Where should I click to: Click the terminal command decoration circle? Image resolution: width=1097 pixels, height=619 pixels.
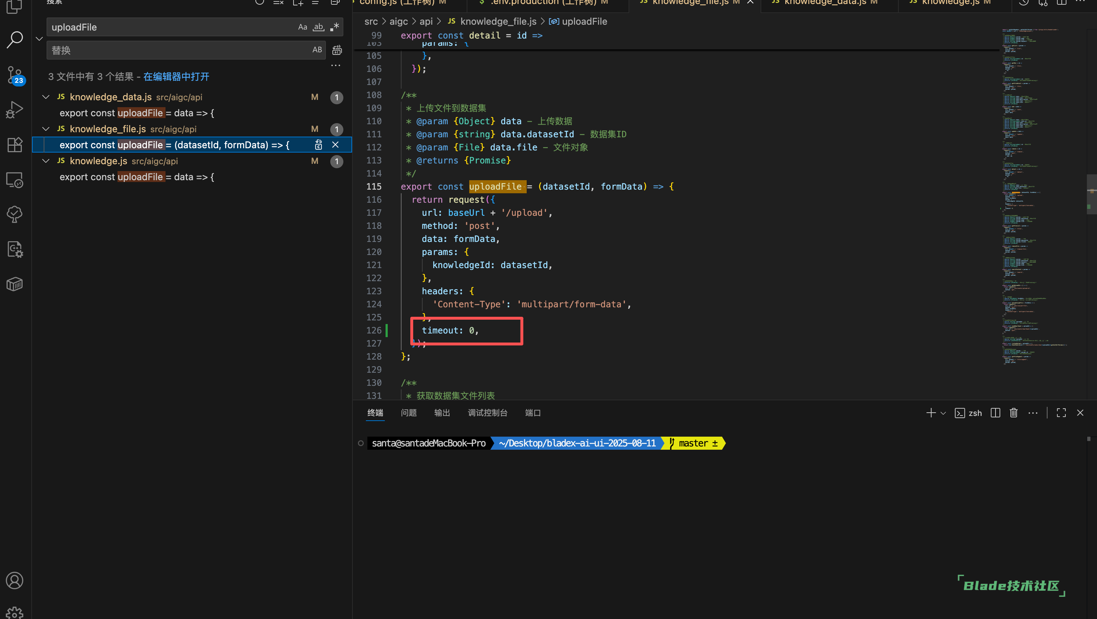point(361,443)
